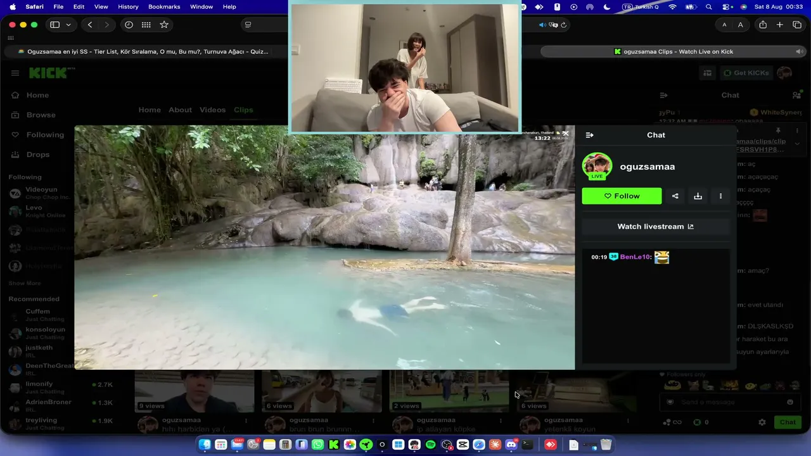811x456 pixels.
Task: Download the oguzsamaa clip
Action: tap(698, 196)
